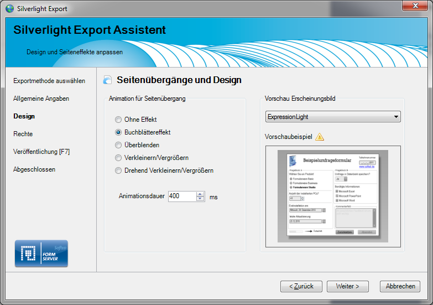Pick the Verkleinern/Vergrößern radio button
Screen dimensions: 433x305
pyautogui.click(x=118, y=158)
